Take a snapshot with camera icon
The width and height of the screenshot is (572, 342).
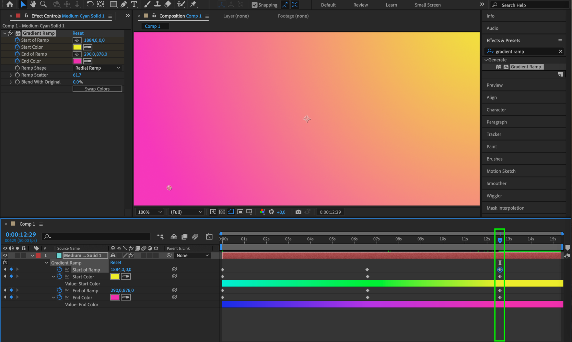click(x=298, y=212)
